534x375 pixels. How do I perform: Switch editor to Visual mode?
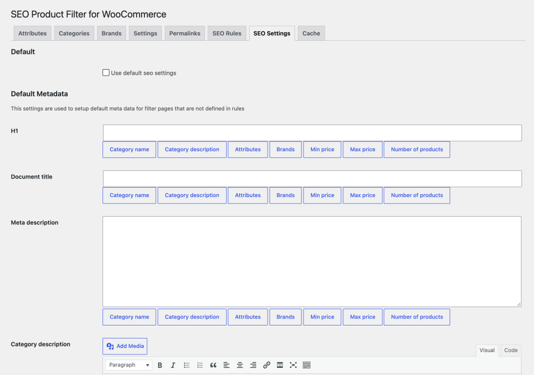tap(487, 350)
